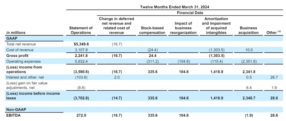
Task: Click the Gross profit row label
Action: 17,56
